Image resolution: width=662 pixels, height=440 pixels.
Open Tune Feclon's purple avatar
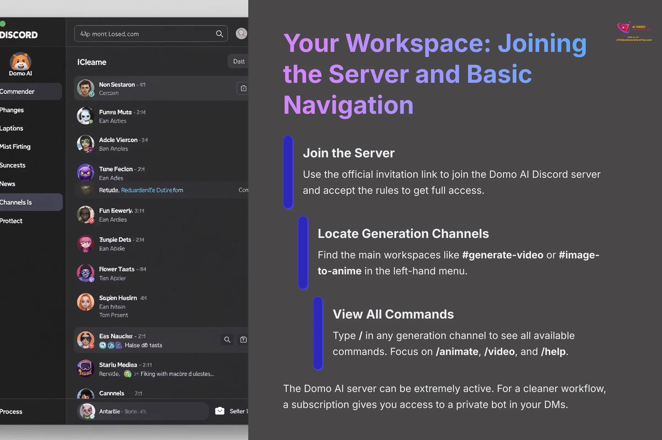click(85, 173)
